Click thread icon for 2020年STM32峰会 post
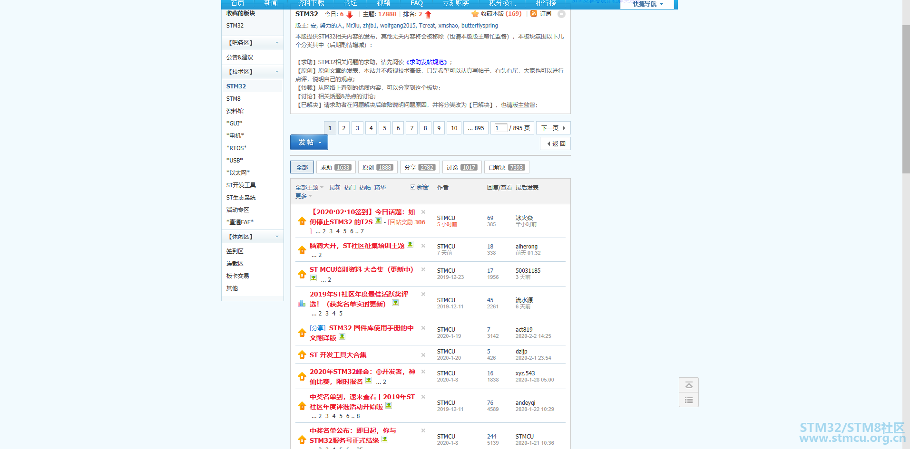The width and height of the screenshot is (910, 449). tap(302, 376)
